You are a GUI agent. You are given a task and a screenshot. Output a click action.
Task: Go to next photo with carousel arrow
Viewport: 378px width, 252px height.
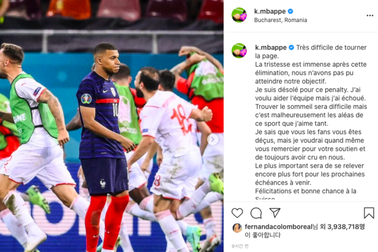point(213,139)
